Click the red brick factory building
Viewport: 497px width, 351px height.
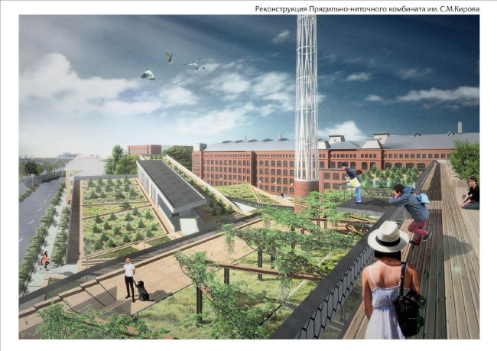[245, 164]
